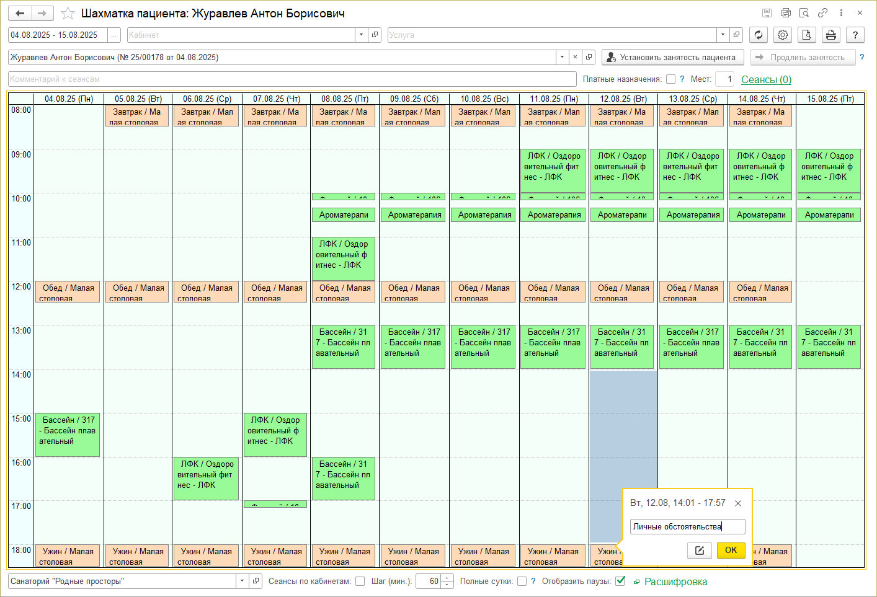877x597 pixels.
Task: Click the title bar printer icon
Action: 786,13
